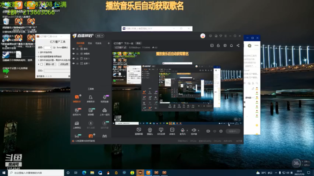This screenshot has height=176, width=314.
Task: Open the taskbar Task View
Action: (x=76, y=172)
